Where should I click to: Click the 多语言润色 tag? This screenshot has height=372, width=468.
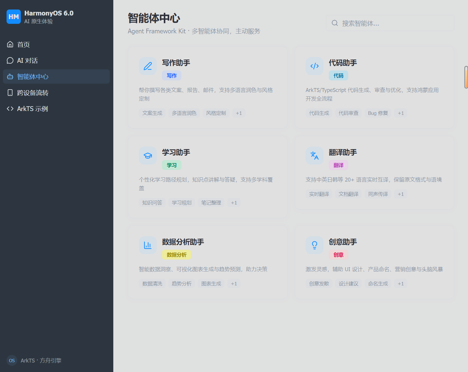184,113
